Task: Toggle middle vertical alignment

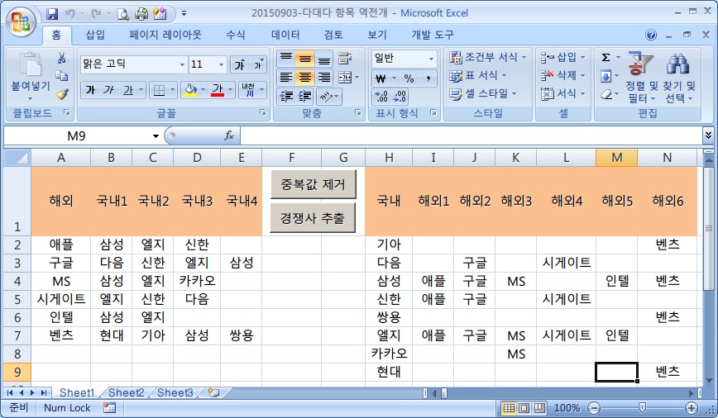Action: [305, 58]
